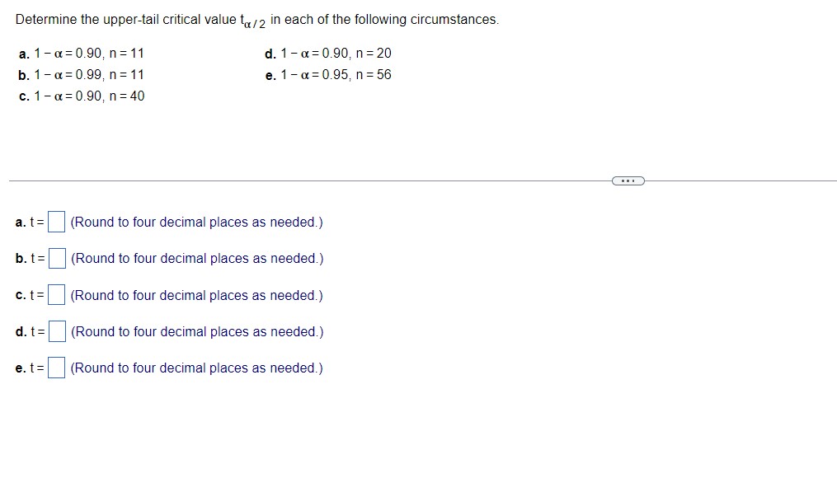Click the answer box for part a
This screenshot has width=837, height=492.
pos(55,222)
